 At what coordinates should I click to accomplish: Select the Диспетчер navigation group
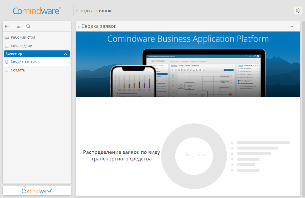[x=37, y=54]
